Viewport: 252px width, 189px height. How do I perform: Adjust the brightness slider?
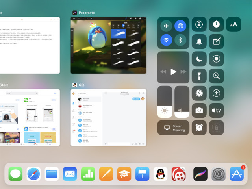point(165,102)
